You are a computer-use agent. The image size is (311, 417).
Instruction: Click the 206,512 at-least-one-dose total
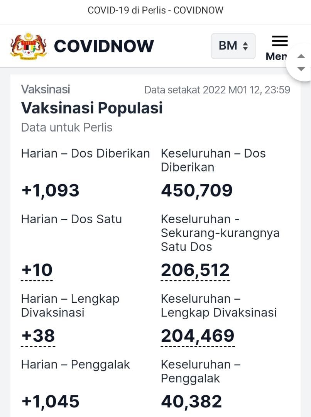[195, 270]
